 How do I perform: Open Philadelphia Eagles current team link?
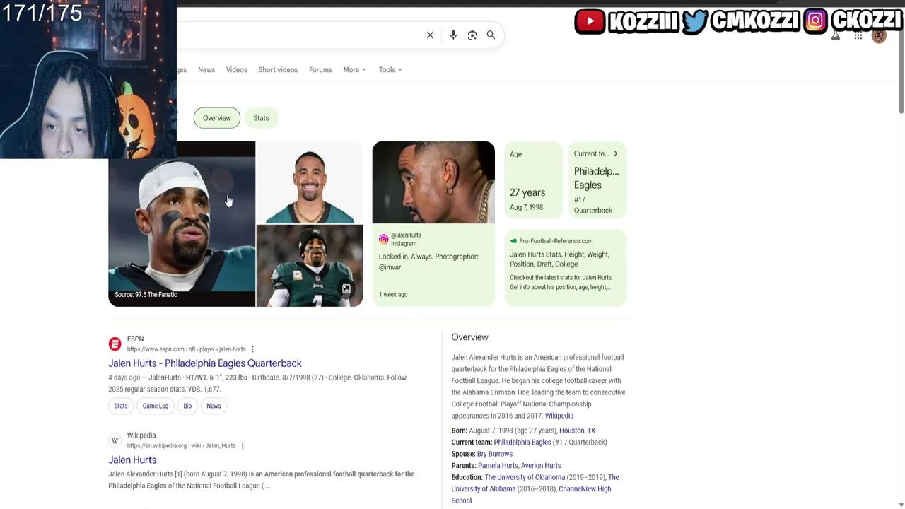tap(522, 443)
